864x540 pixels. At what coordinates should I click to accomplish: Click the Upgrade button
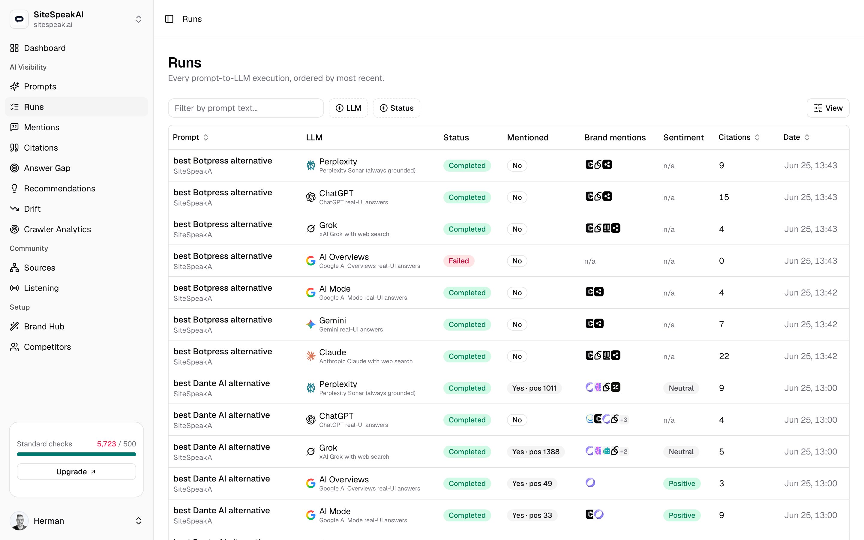[76, 471]
